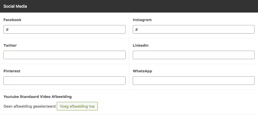This screenshot has width=258, height=115.
Task: Select the Twitter label text
Action: coord(10,46)
